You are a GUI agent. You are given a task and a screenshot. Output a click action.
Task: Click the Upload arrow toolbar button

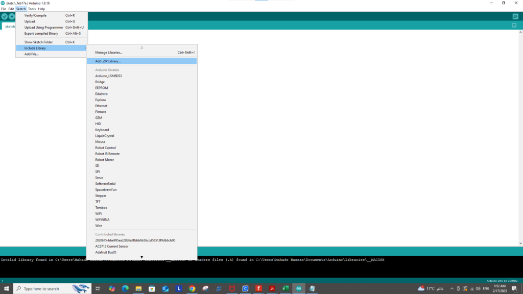point(12,16)
